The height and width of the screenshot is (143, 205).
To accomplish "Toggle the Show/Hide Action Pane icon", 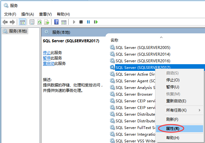I will pos(64,22).
